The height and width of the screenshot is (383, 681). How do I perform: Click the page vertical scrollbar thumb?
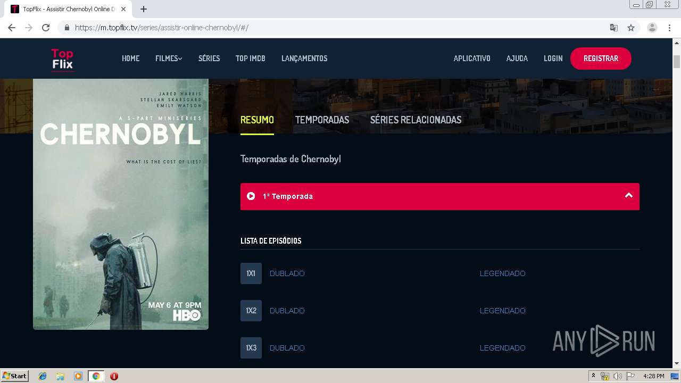(677, 62)
